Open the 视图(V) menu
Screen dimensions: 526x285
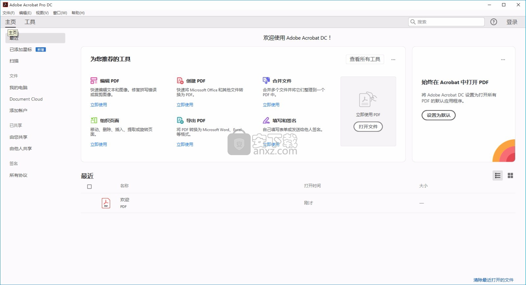point(42,13)
